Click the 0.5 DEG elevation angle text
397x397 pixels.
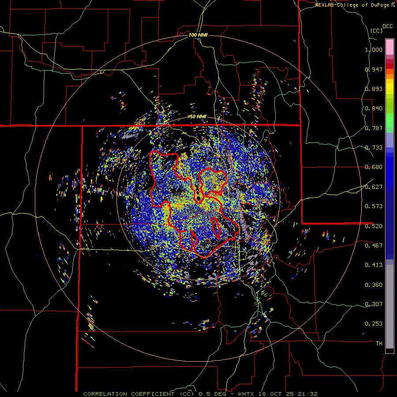pos(212,394)
